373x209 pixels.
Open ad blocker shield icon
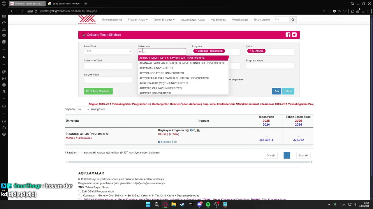(x=334, y=11)
